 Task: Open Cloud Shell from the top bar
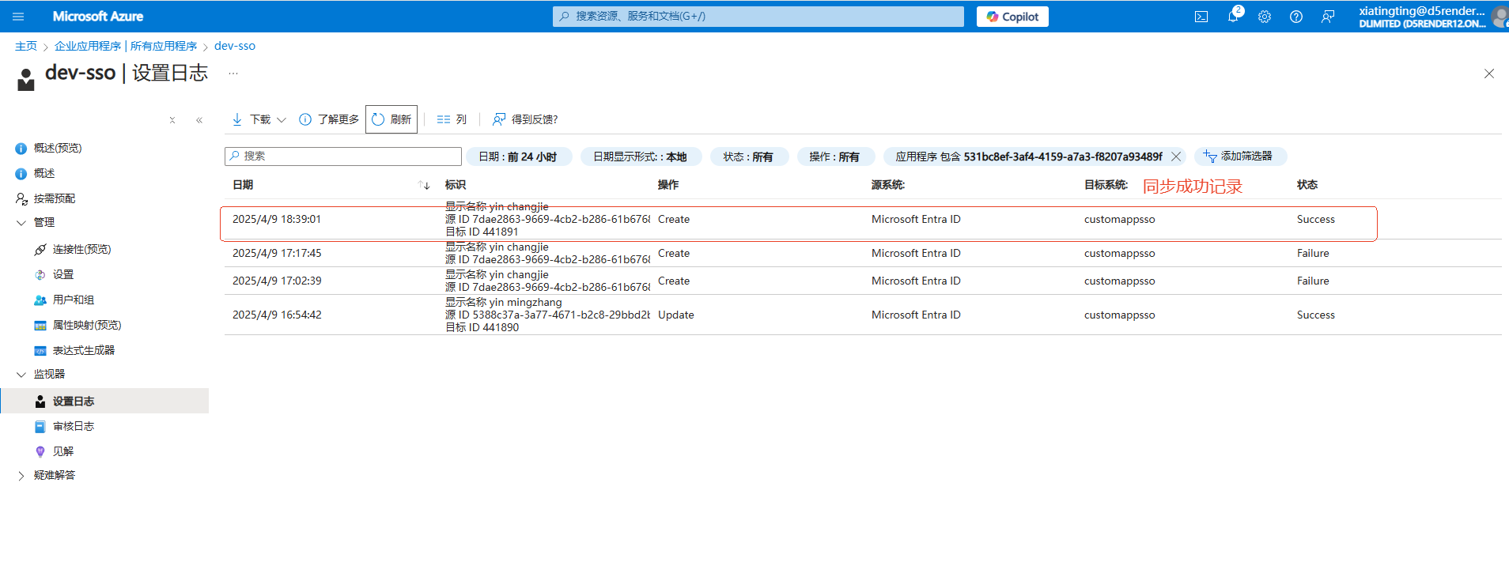[1201, 17]
